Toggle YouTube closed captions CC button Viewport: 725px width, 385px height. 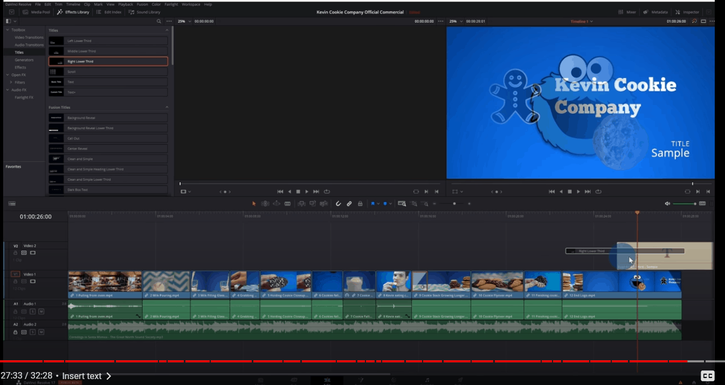tap(707, 376)
